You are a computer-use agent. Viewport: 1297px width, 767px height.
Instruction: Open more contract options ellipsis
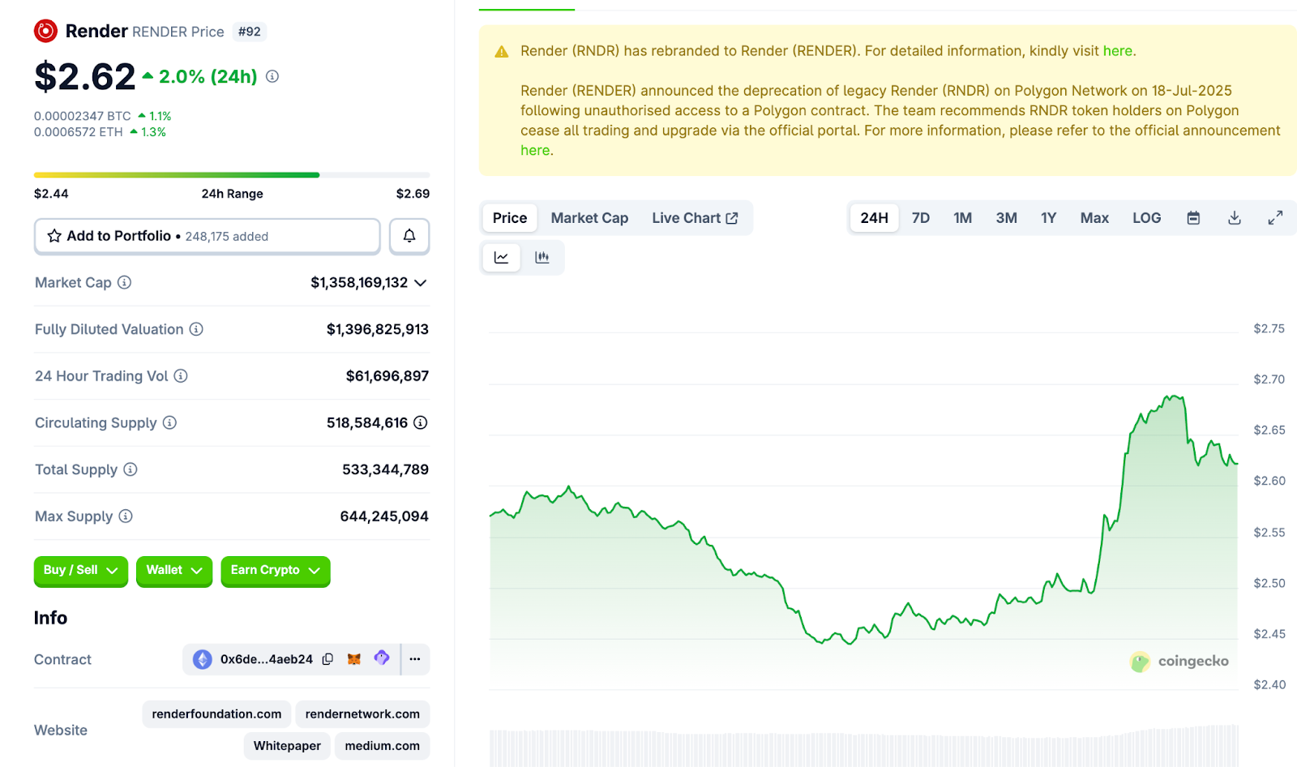[x=415, y=659]
